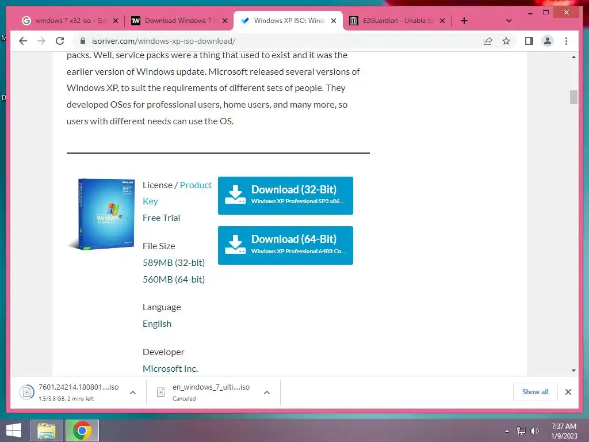Click the Chrome taskbar icon

click(82, 430)
